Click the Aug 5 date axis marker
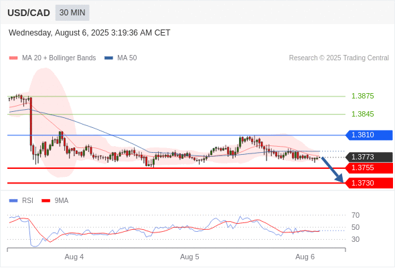Image resolution: width=395 pixels, height=268 pixels. click(189, 257)
